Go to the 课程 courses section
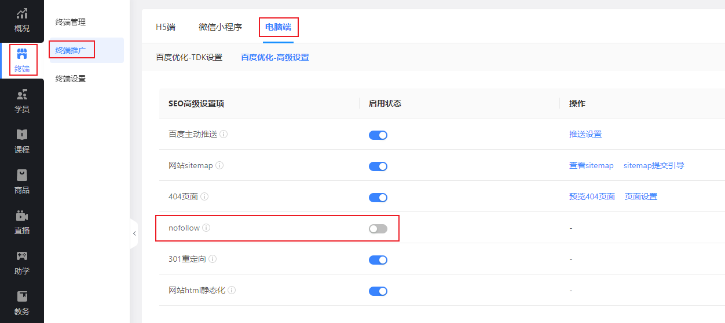 click(x=22, y=142)
